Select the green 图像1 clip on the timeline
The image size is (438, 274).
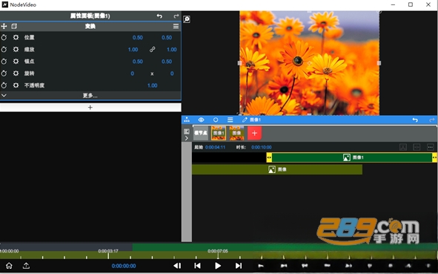point(352,157)
